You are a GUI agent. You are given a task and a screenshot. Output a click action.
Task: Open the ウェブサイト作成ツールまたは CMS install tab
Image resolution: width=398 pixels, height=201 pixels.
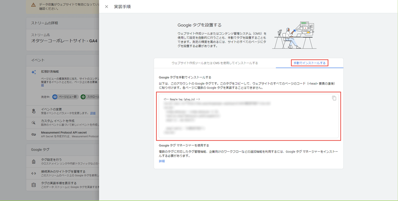[215, 63]
